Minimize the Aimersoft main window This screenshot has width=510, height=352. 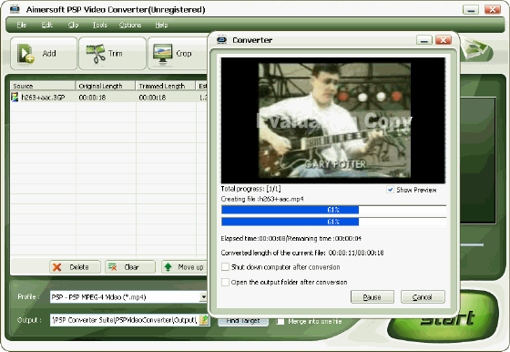[x=471, y=9]
